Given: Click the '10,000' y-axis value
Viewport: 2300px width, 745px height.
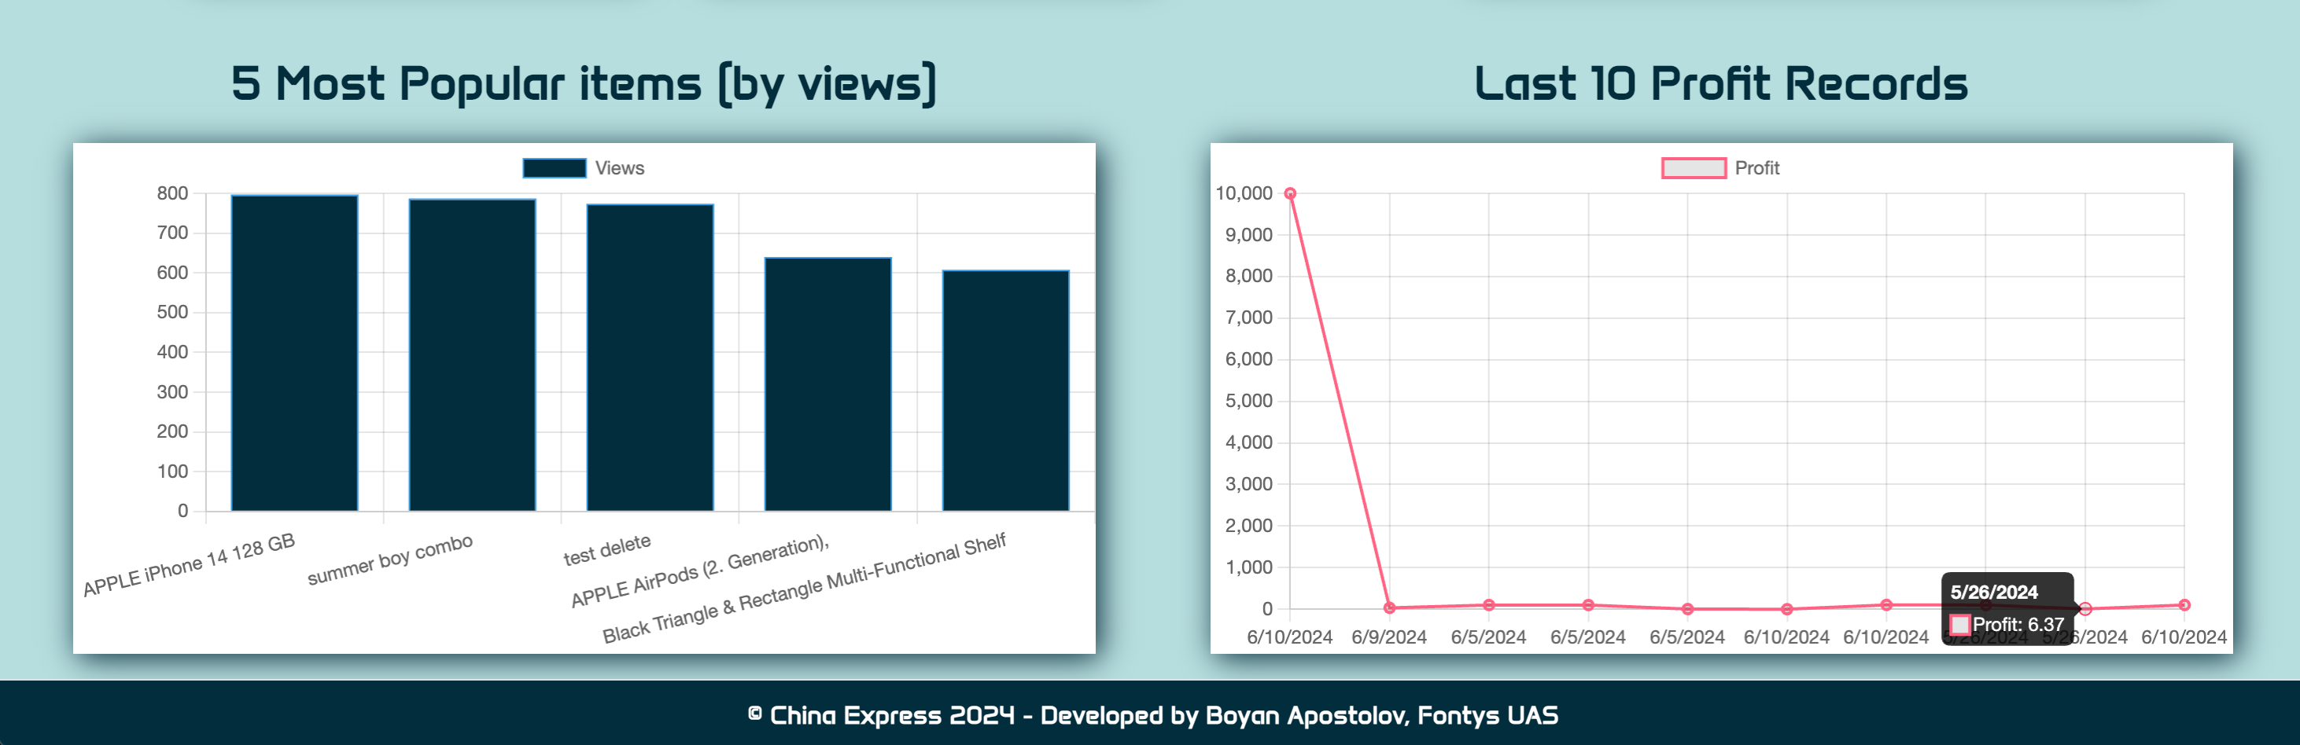Looking at the screenshot, I should [1244, 193].
